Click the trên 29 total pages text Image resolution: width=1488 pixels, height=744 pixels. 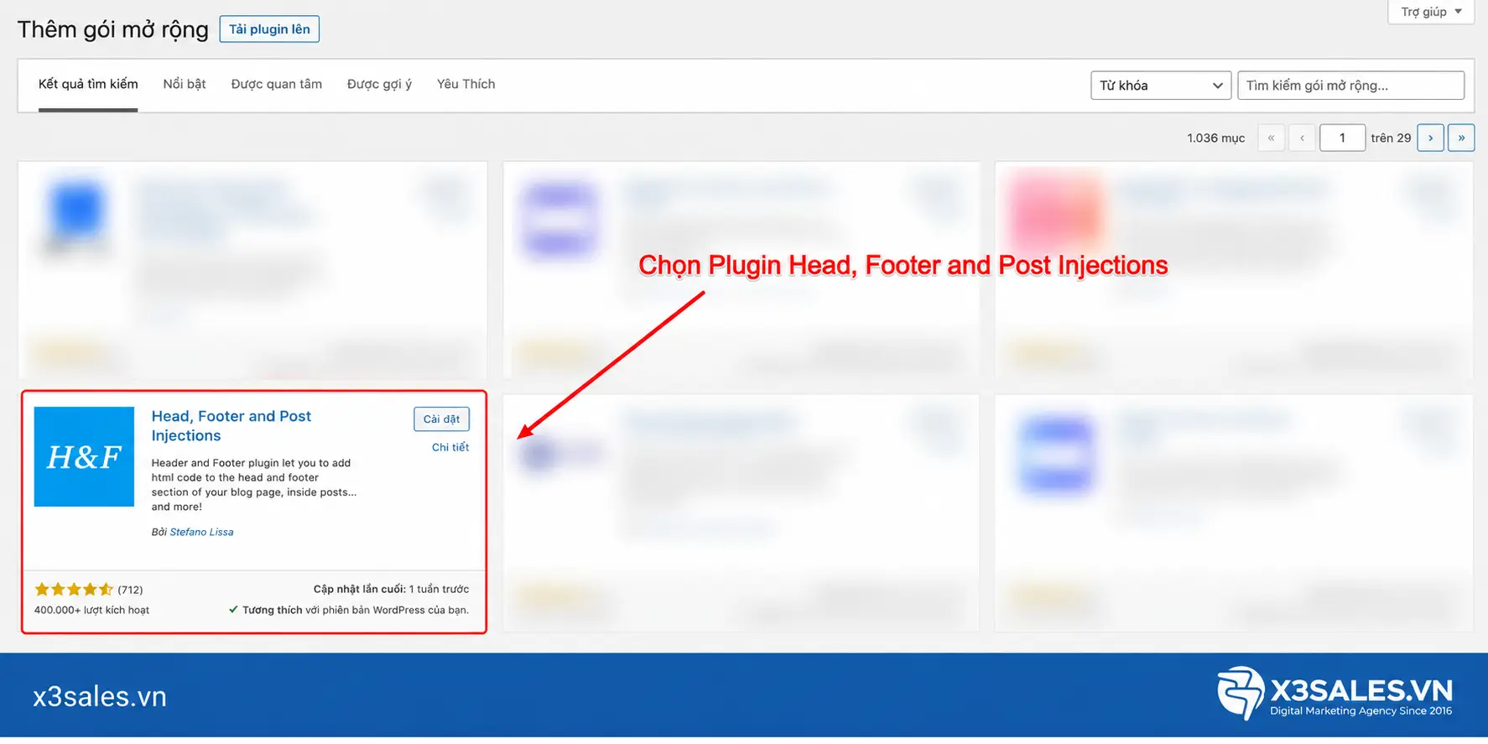[x=1391, y=138]
